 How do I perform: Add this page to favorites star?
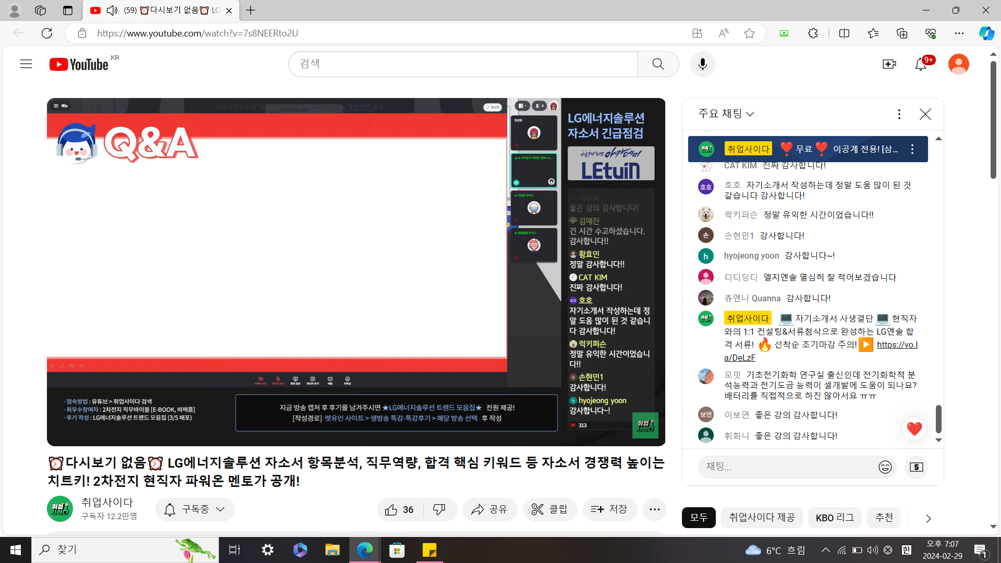pos(749,33)
